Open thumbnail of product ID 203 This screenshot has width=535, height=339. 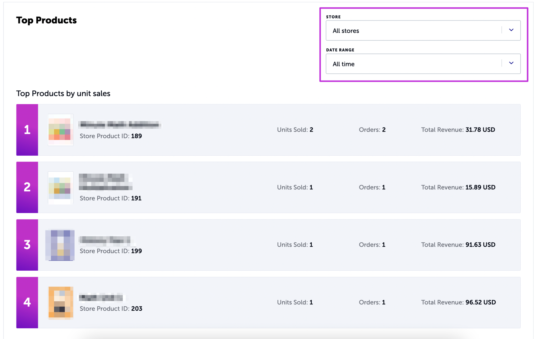tap(60, 303)
